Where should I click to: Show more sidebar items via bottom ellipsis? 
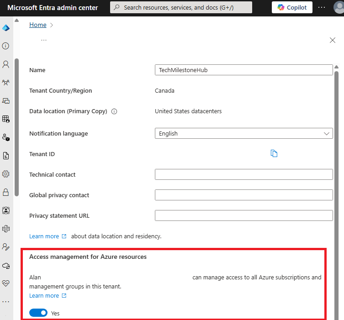pos(5,302)
